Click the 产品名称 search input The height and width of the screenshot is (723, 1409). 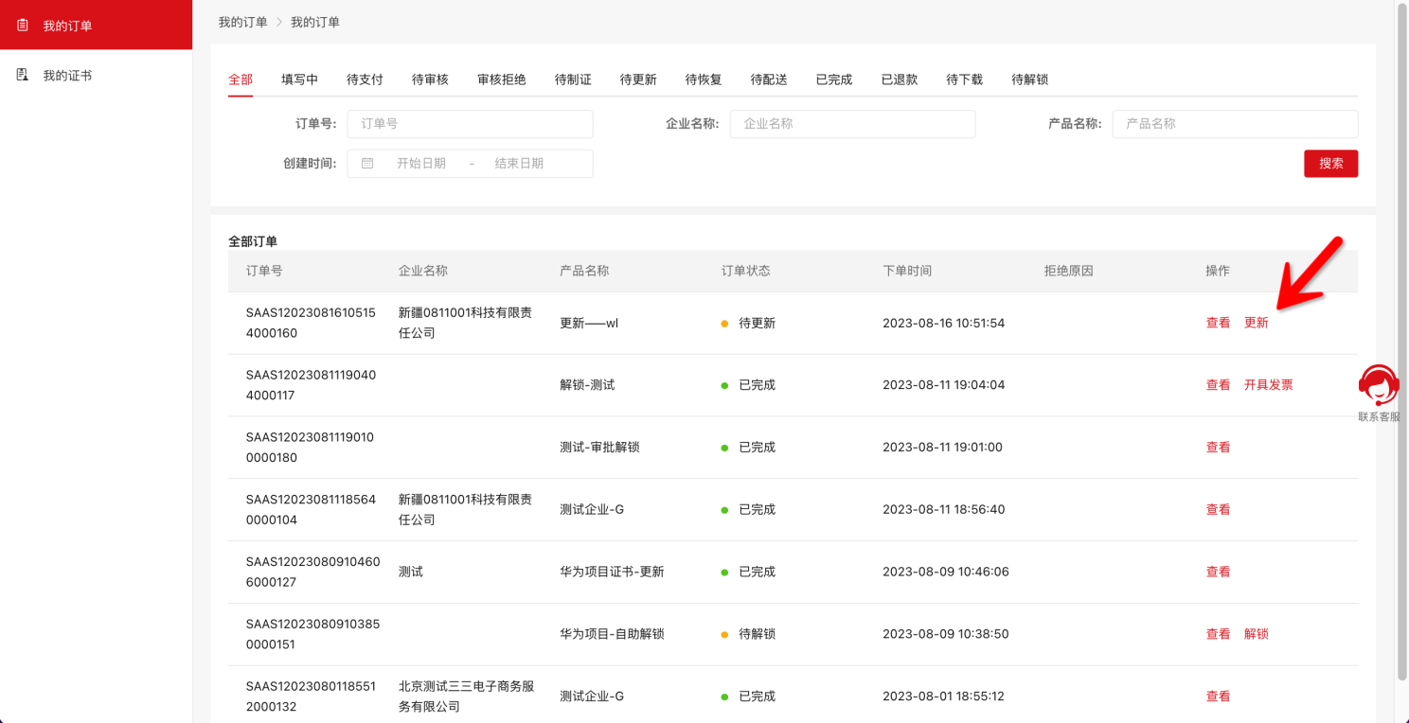click(1235, 124)
